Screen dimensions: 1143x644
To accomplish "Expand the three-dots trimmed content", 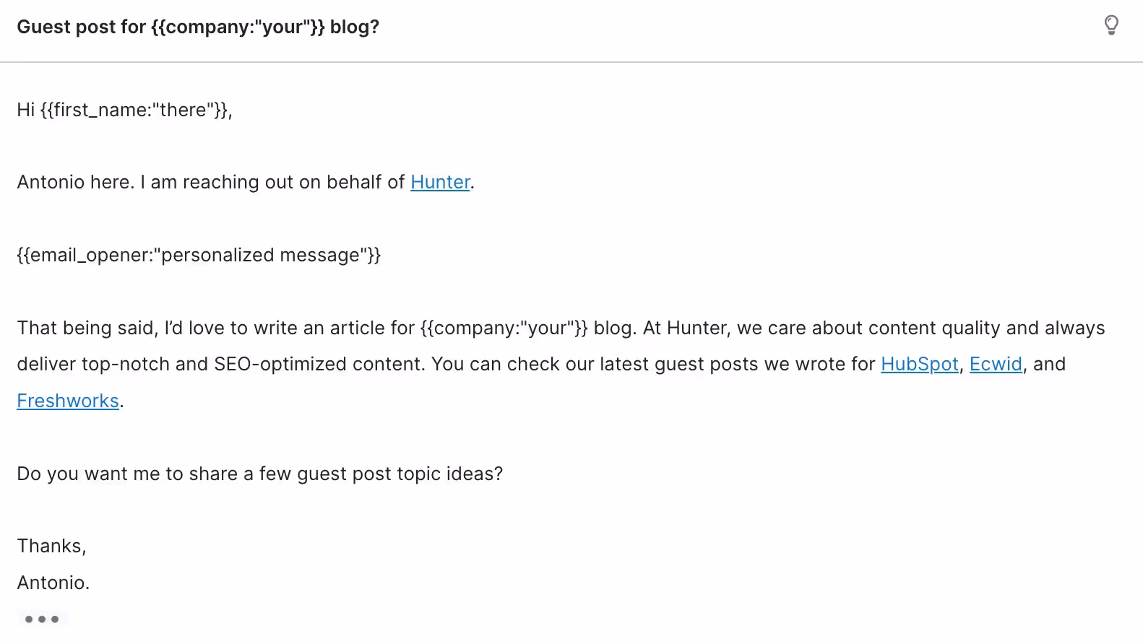I will [42, 619].
